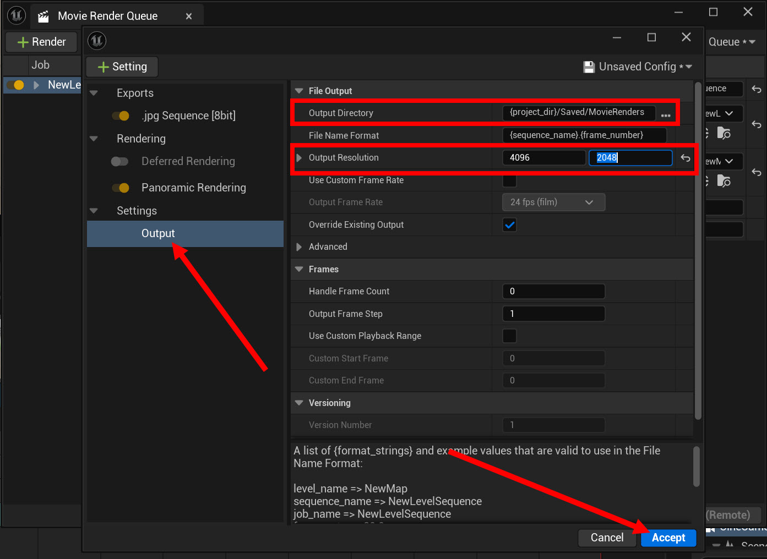Click the Version Number field
The width and height of the screenshot is (767, 559).
point(554,425)
